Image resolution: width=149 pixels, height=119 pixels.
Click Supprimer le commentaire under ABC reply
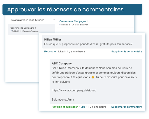(x=127, y=107)
